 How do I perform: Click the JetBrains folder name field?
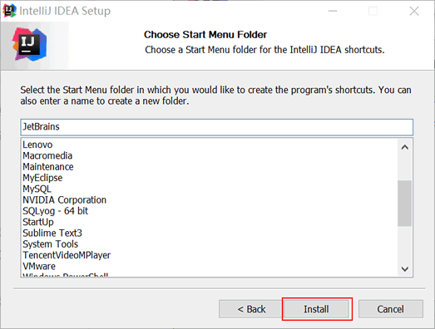tap(216, 127)
